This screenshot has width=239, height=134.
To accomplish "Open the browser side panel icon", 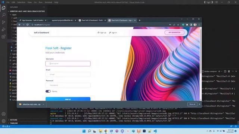I will [191, 25].
